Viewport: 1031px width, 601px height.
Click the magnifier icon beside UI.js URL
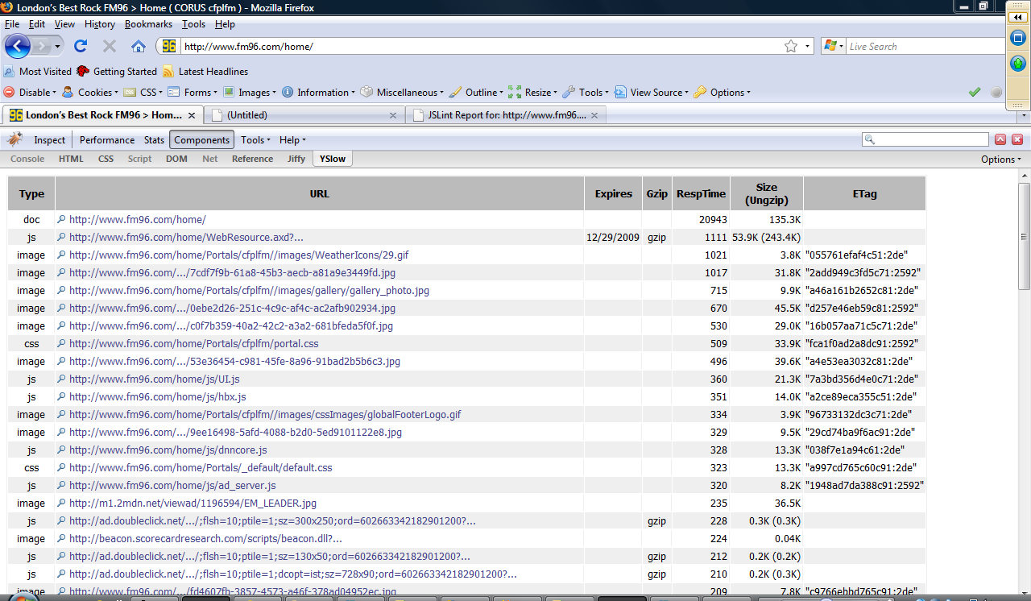[61, 379]
